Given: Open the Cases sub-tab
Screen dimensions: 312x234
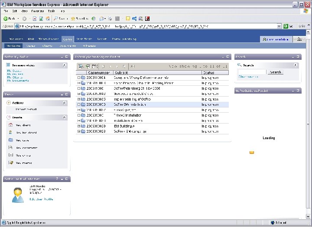Looking at the screenshot, I should click(x=31, y=46).
